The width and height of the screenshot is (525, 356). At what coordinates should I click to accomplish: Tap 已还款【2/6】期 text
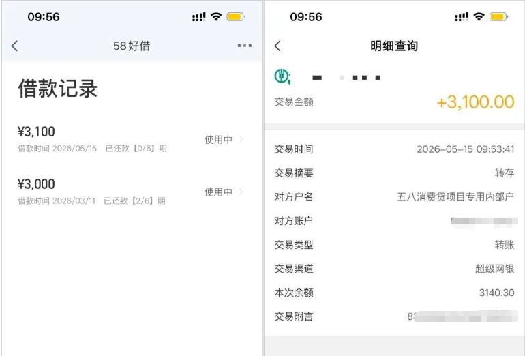pyautogui.click(x=134, y=201)
